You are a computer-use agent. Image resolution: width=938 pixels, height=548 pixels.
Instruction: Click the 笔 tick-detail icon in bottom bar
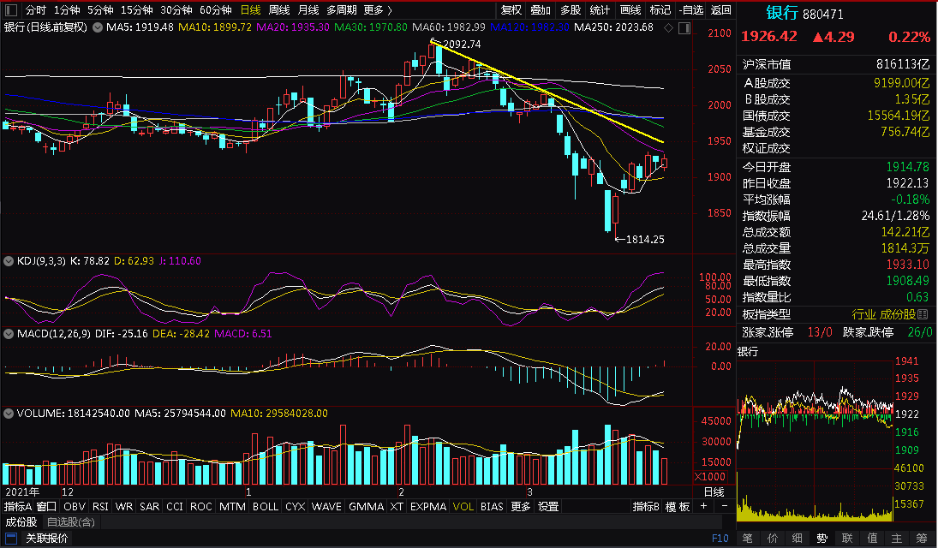coord(748,538)
